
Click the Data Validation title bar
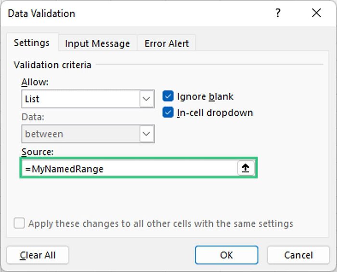click(144, 13)
